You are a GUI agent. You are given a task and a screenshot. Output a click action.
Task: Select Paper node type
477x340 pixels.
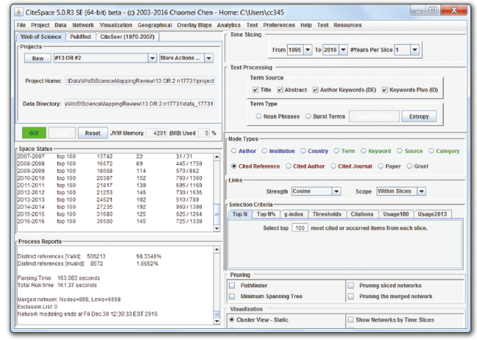pyautogui.click(x=380, y=166)
